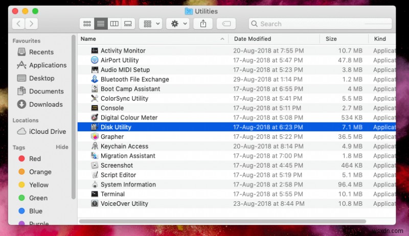Image resolution: width=409 pixels, height=236 pixels.
Task: Click the '47.8 MB' size cell
Action: [x=350, y=60]
